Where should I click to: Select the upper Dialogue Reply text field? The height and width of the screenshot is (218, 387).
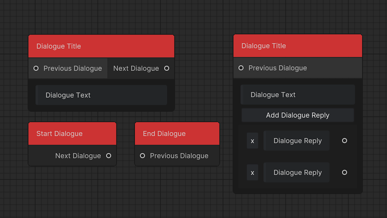296,141
